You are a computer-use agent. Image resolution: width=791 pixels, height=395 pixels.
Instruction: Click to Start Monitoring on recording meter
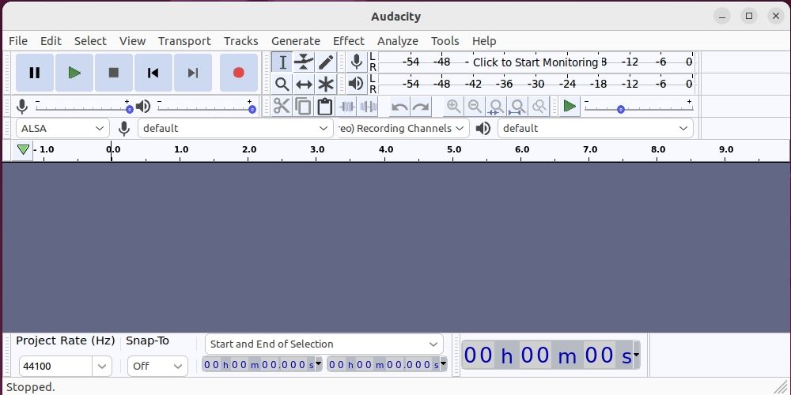point(535,62)
